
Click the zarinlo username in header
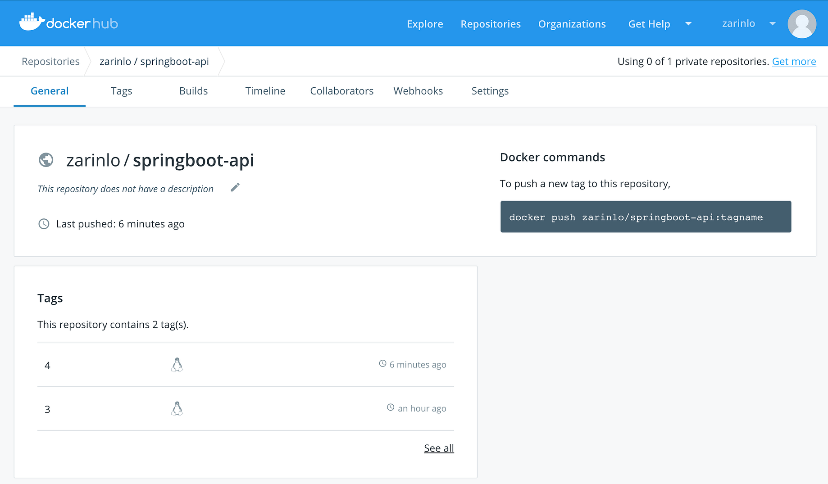pos(738,23)
